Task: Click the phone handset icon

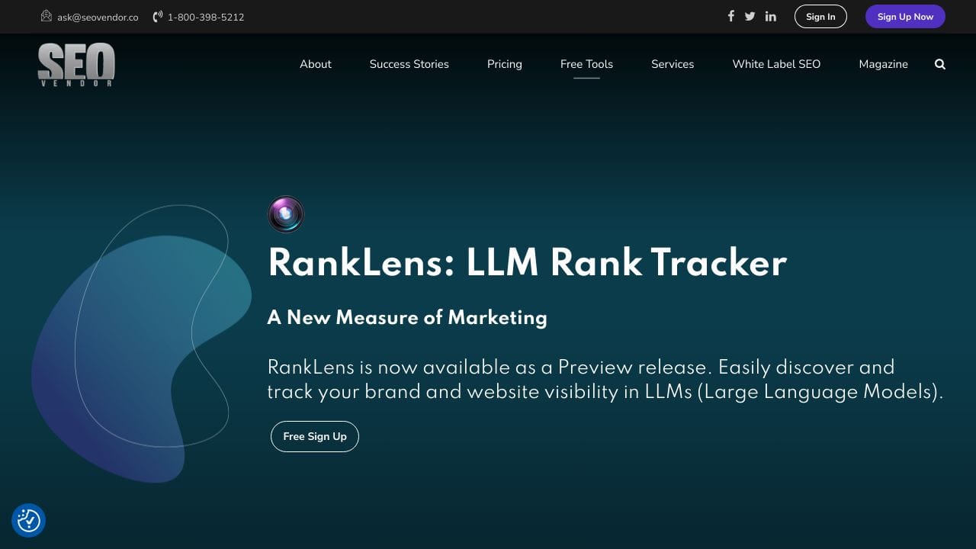Action: click(x=158, y=16)
